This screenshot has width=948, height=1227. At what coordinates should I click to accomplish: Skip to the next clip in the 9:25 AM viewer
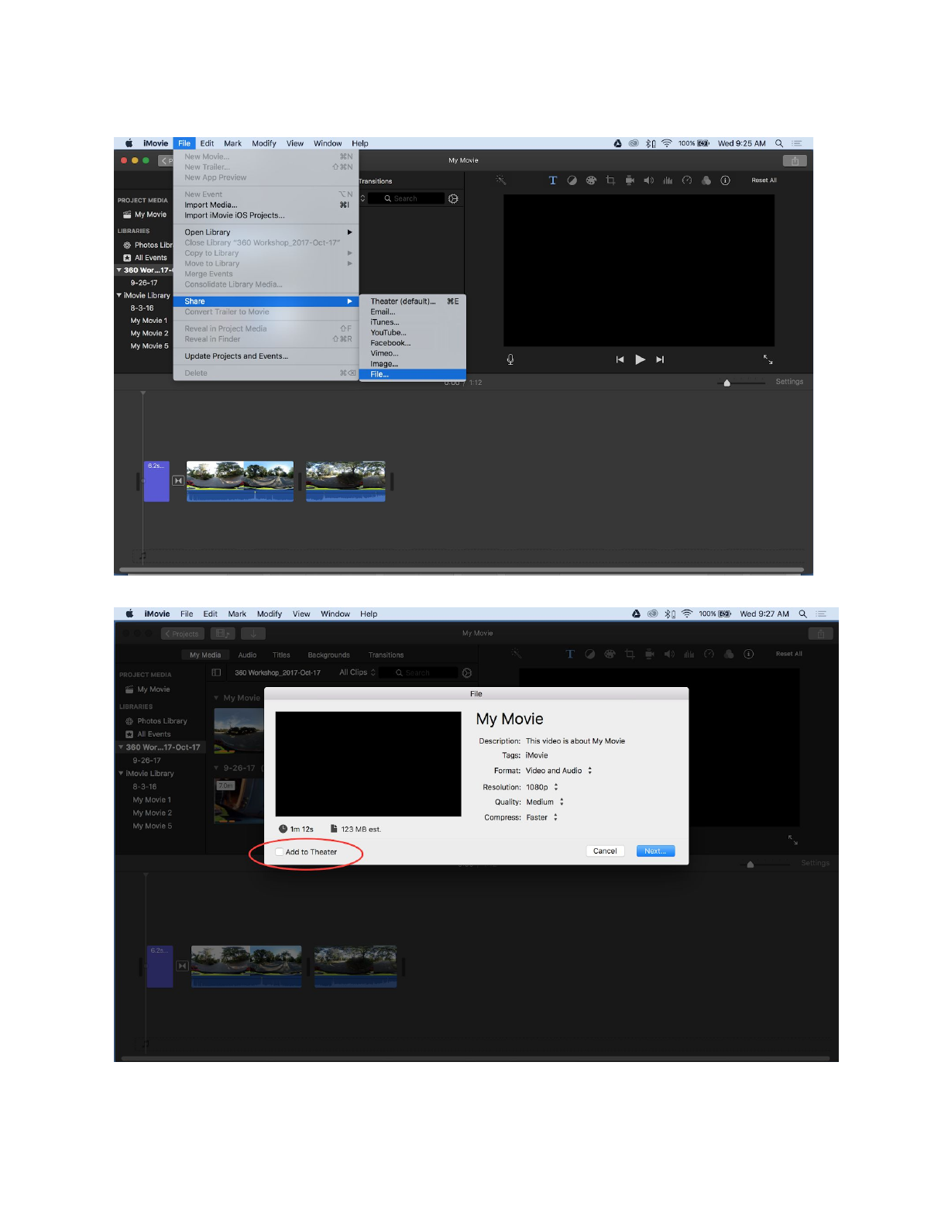pyautogui.click(x=660, y=359)
